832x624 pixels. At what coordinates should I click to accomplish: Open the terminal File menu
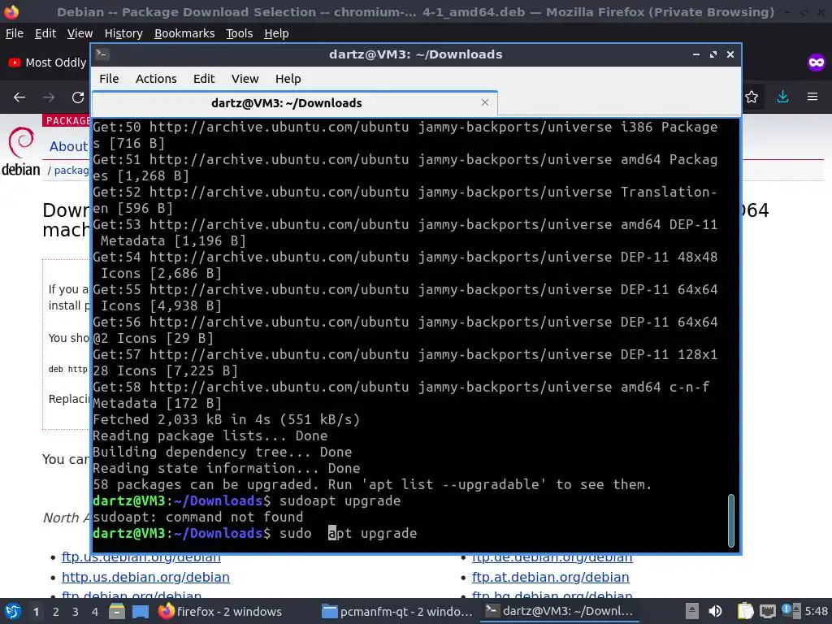(109, 79)
